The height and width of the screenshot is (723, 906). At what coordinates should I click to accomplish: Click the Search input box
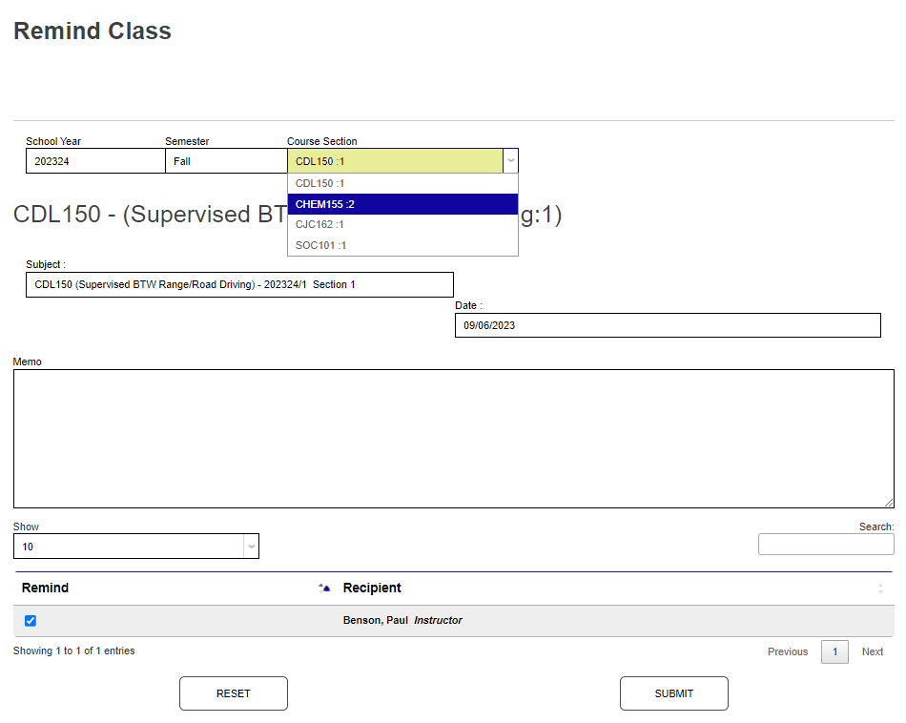coord(826,544)
